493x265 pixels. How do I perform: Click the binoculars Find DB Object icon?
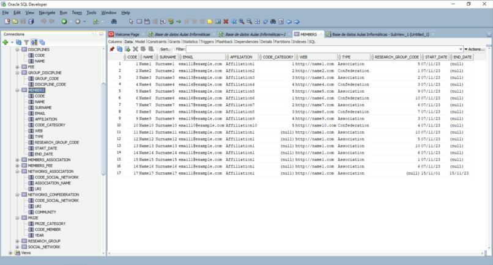114,21
